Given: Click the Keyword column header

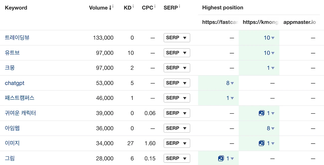Looking at the screenshot, I should [16, 8].
